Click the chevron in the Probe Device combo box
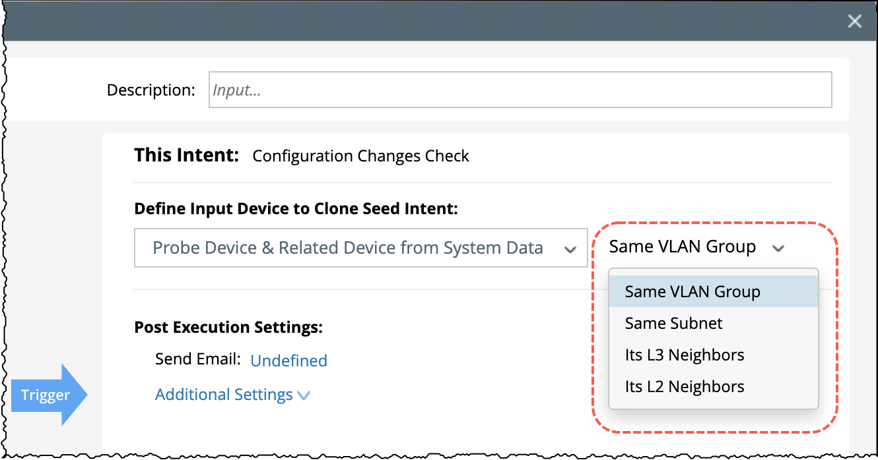The height and width of the screenshot is (460, 878). coord(570,249)
